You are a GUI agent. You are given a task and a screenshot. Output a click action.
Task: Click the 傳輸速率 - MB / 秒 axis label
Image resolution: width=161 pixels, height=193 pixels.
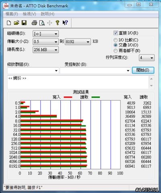pos(64,177)
